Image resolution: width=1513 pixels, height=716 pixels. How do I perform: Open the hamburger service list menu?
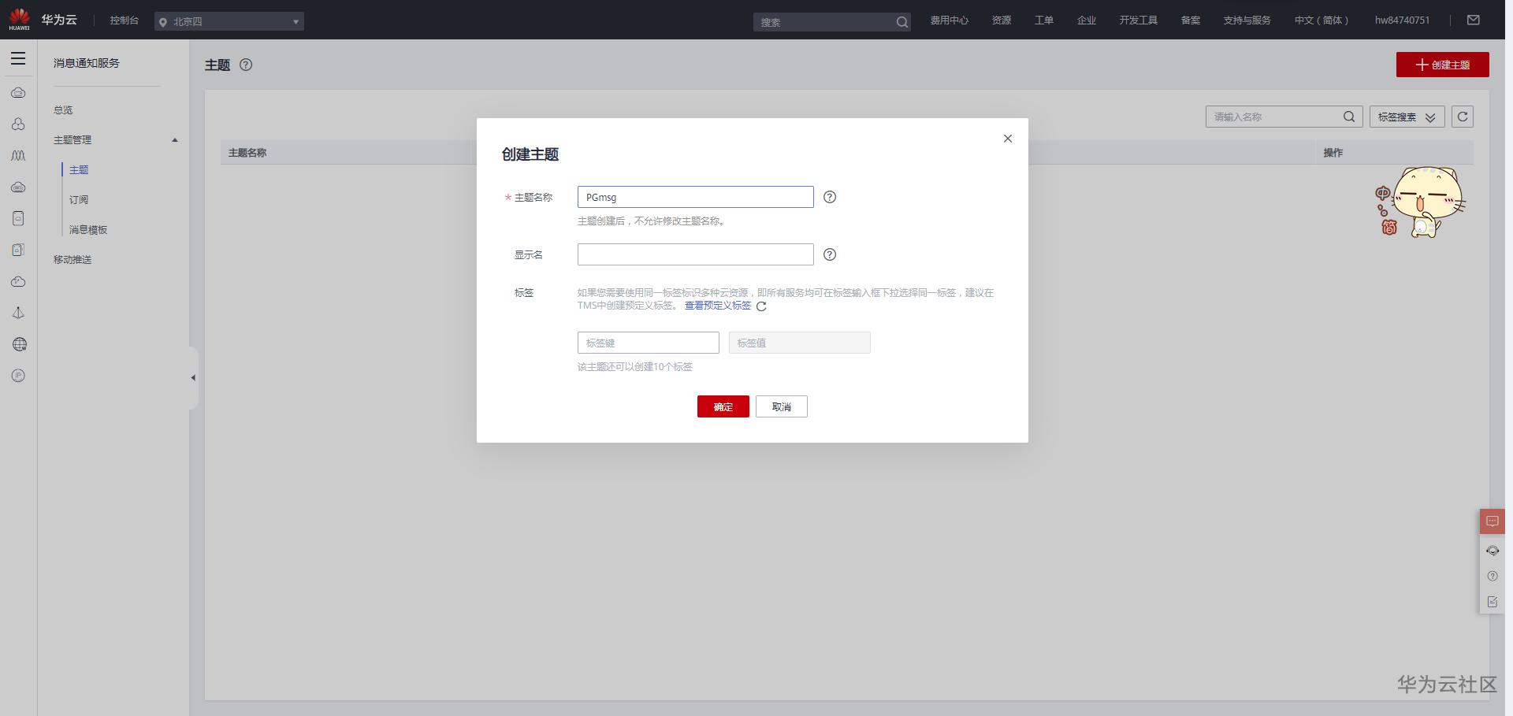point(18,58)
